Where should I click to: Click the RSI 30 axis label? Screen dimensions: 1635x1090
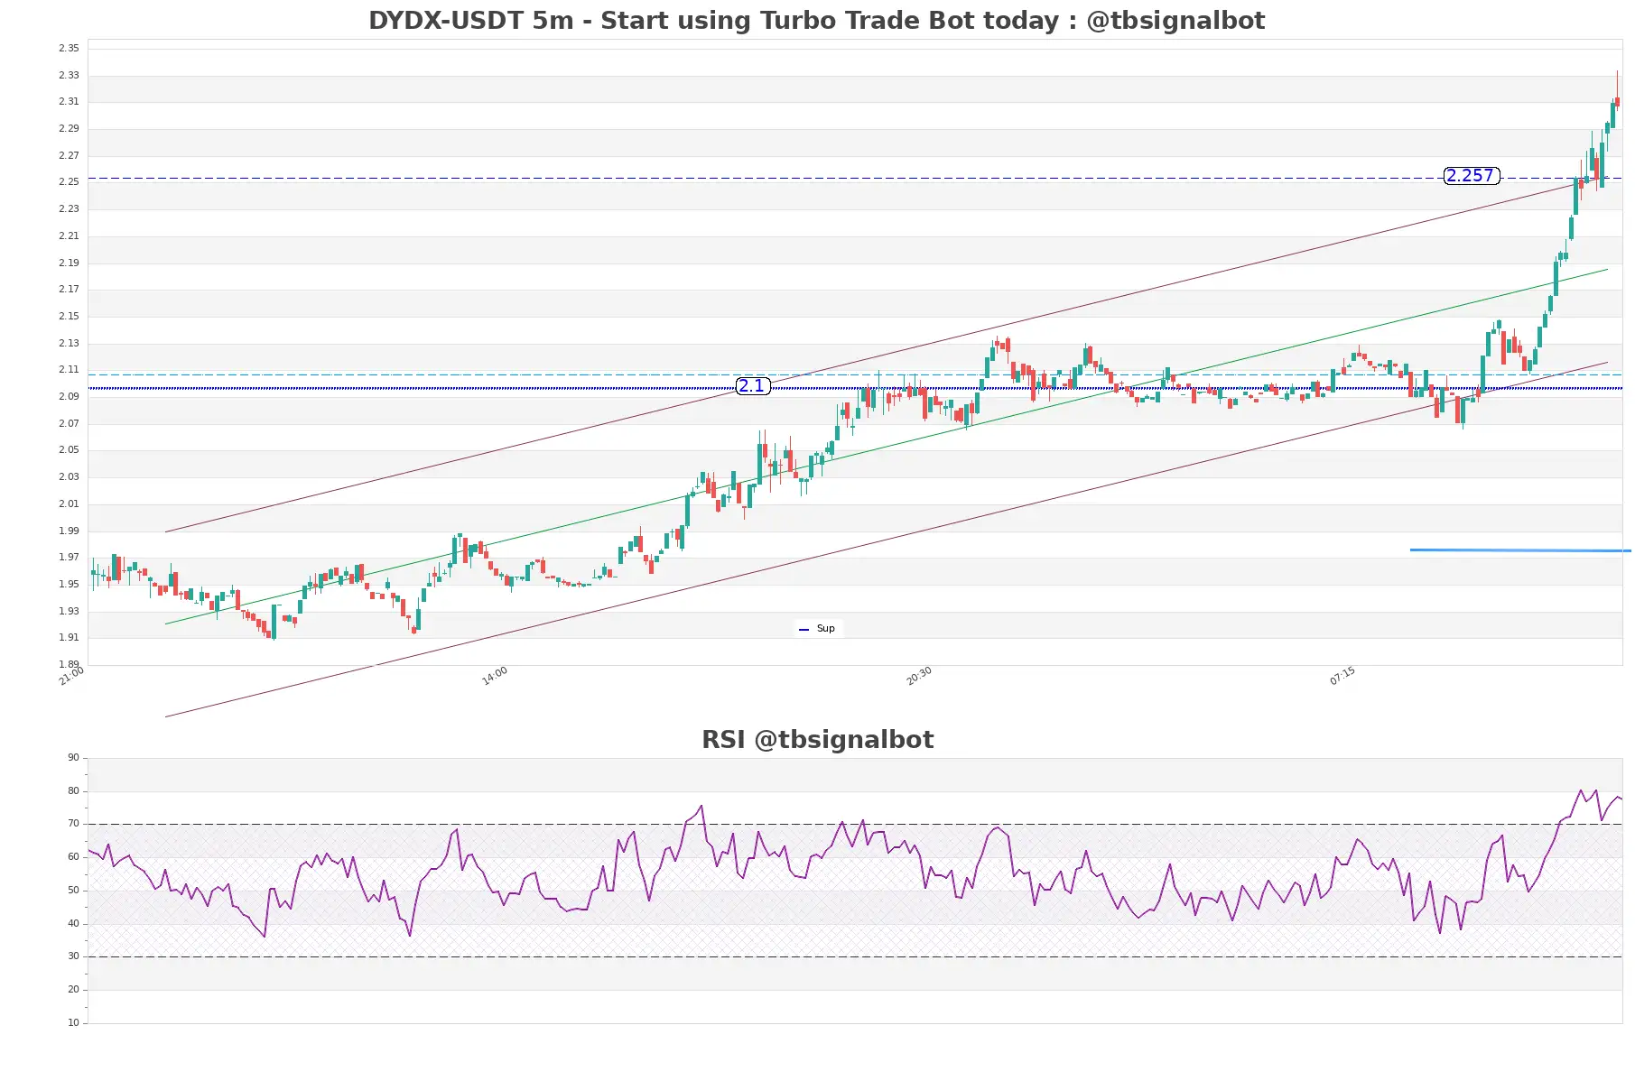tap(73, 956)
